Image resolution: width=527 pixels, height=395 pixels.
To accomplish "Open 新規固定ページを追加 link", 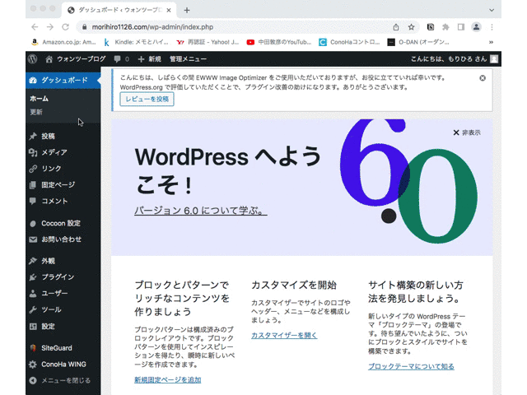I will [x=168, y=380].
